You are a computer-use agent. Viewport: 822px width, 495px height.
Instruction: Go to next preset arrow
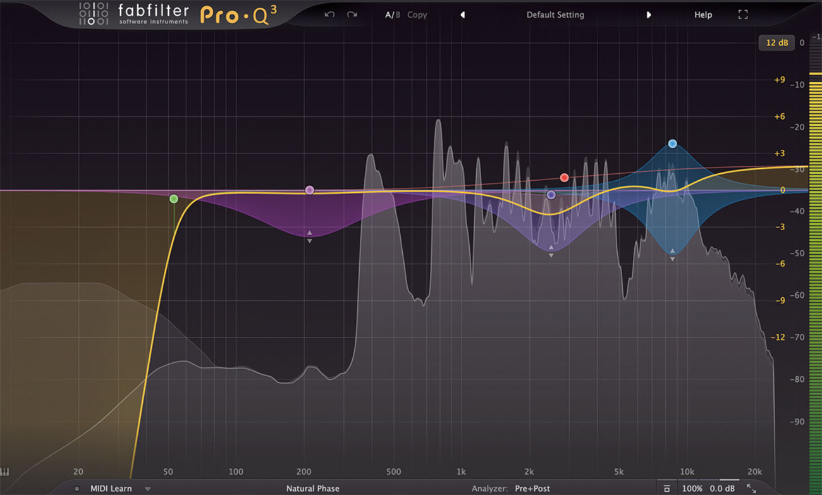click(x=648, y=15)
